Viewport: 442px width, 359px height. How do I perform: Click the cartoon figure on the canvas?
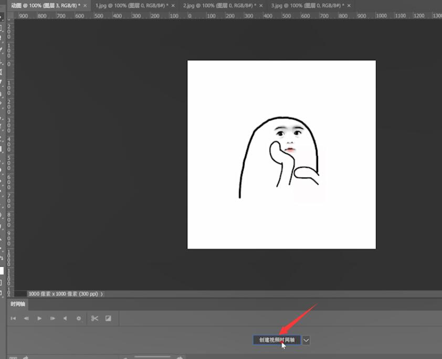(x=279, y=157)
